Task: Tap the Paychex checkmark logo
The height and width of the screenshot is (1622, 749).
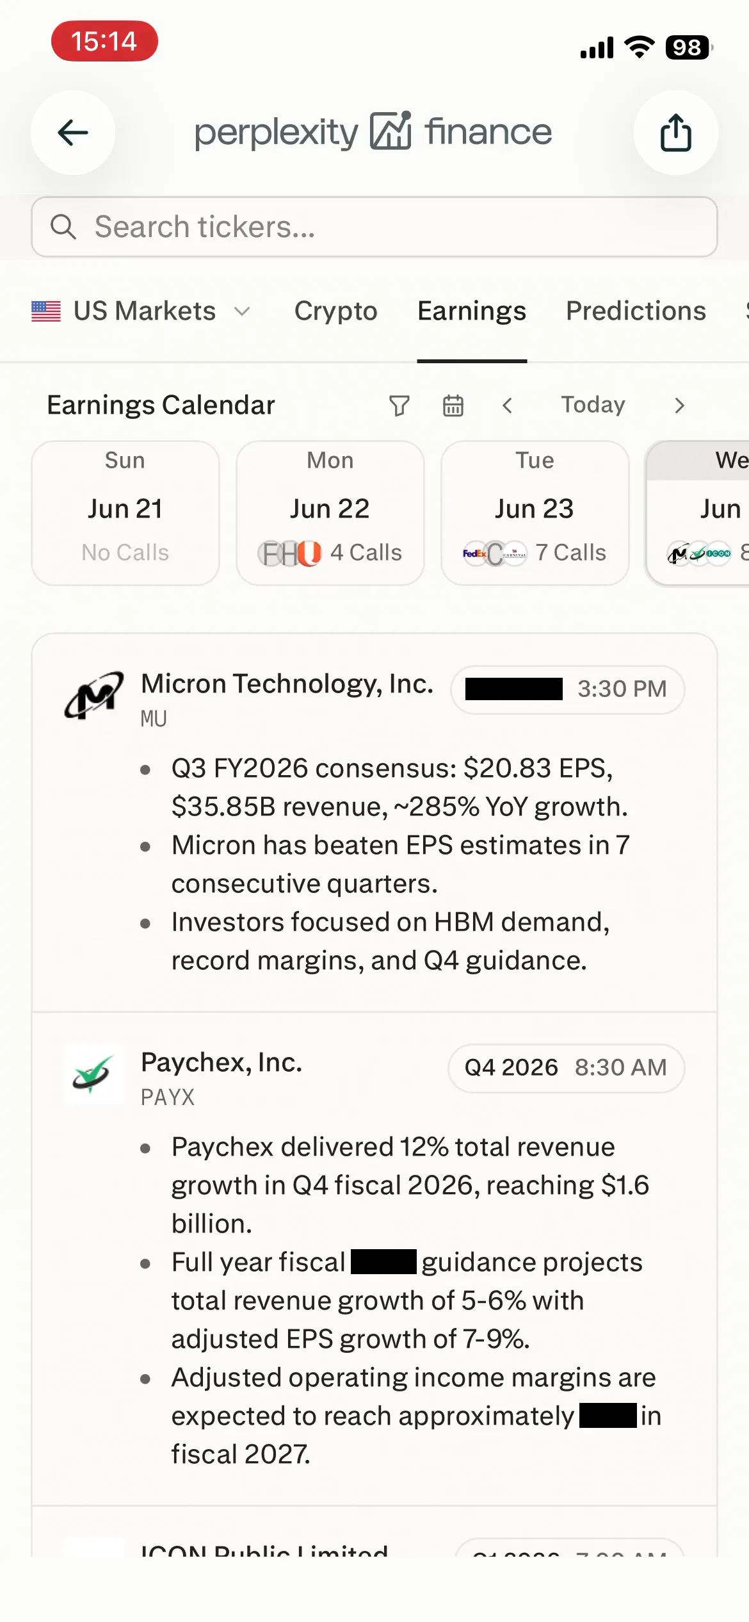Action: pyautogui.click(x=93, y=1074)
